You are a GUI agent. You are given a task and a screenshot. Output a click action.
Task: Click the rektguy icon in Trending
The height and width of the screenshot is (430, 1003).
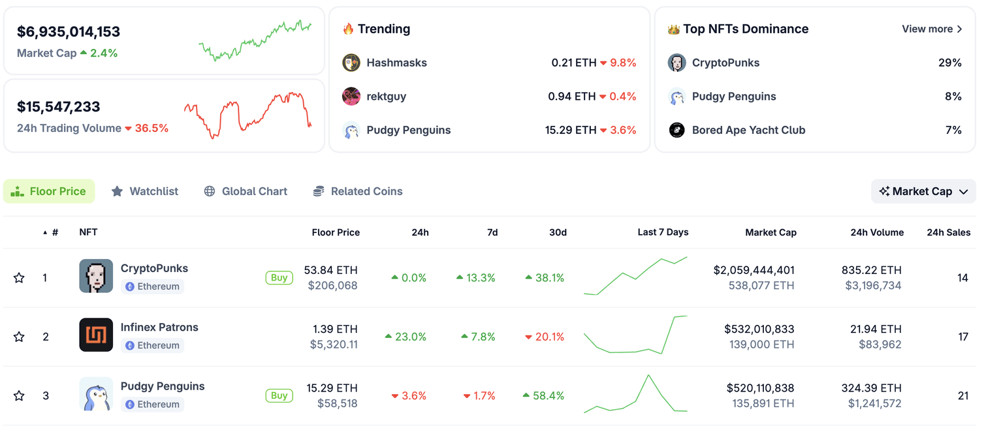[x=351, y=97]
